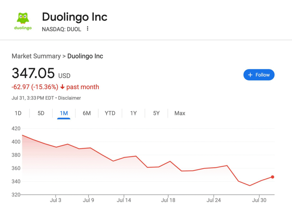This screenshot has width=292, height=207.
Task: Switch to the 5D range tab
Action: (x=41, y=113)
